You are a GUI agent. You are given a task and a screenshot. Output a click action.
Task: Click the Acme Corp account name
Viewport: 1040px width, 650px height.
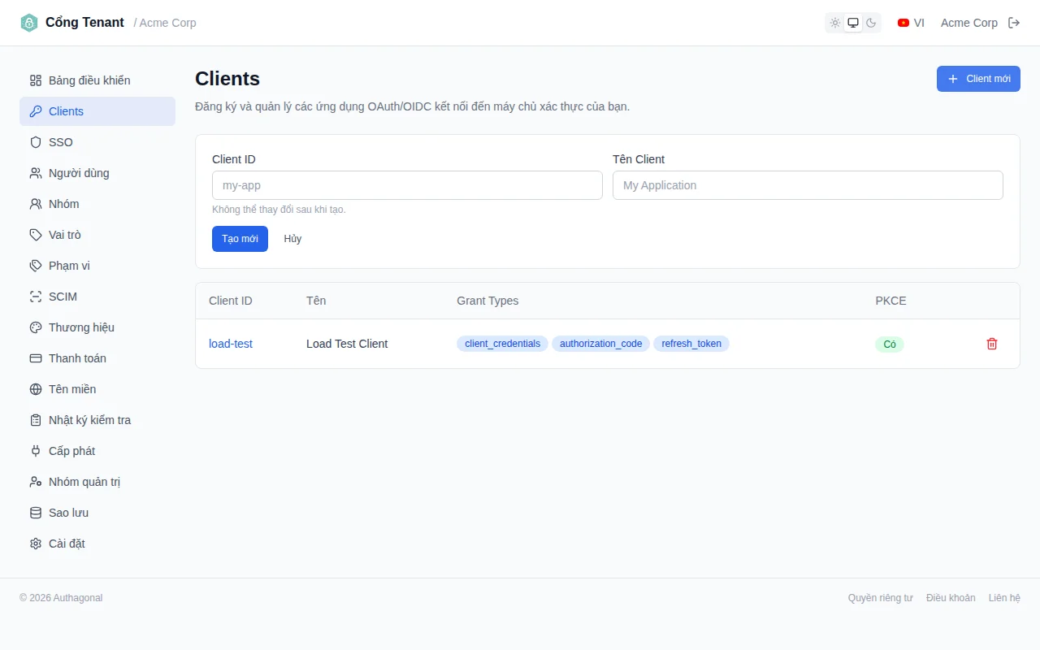point(969,23)
